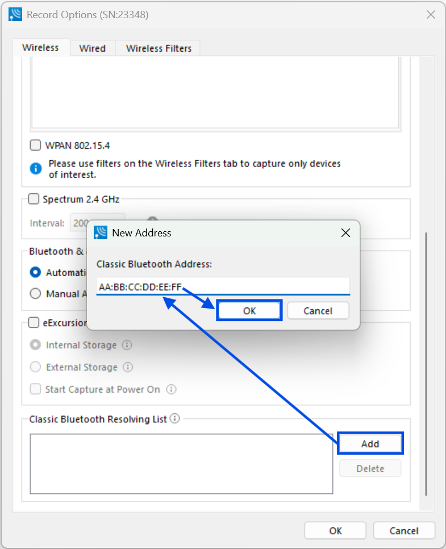This screenshot has height=549, width=446.
Task: Select External Storage radio button
Action: (35, 367)
